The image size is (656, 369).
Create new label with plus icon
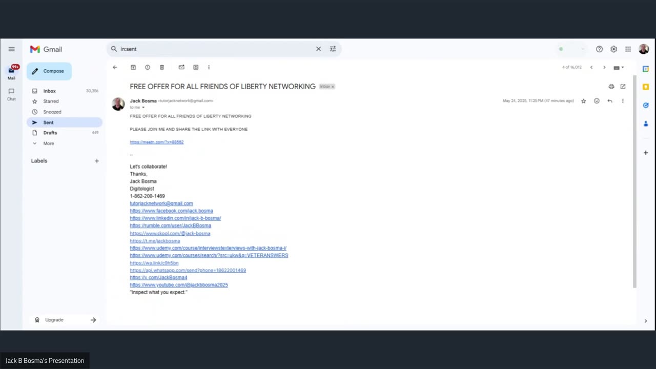[96, 161]
